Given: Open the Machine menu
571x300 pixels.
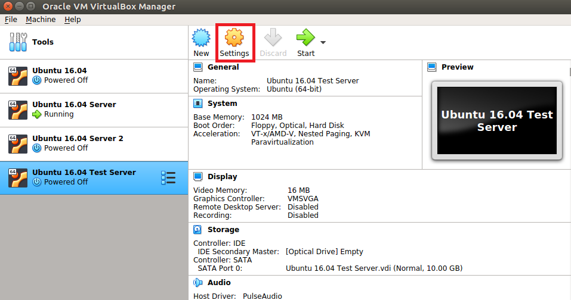Looking at the screenshot, I should pos(41,20).
